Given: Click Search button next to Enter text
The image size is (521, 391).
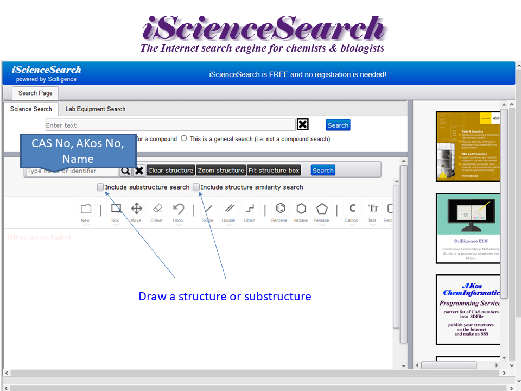Looking at the screenshot, I should (338, 125).
